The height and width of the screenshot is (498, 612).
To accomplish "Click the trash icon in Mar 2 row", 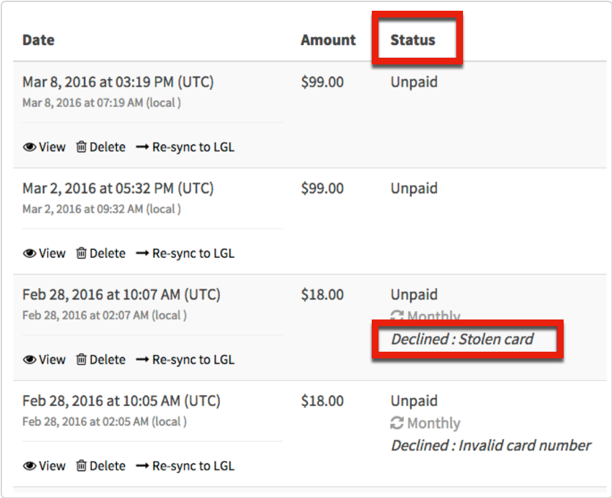I will [x=81, y=253].
